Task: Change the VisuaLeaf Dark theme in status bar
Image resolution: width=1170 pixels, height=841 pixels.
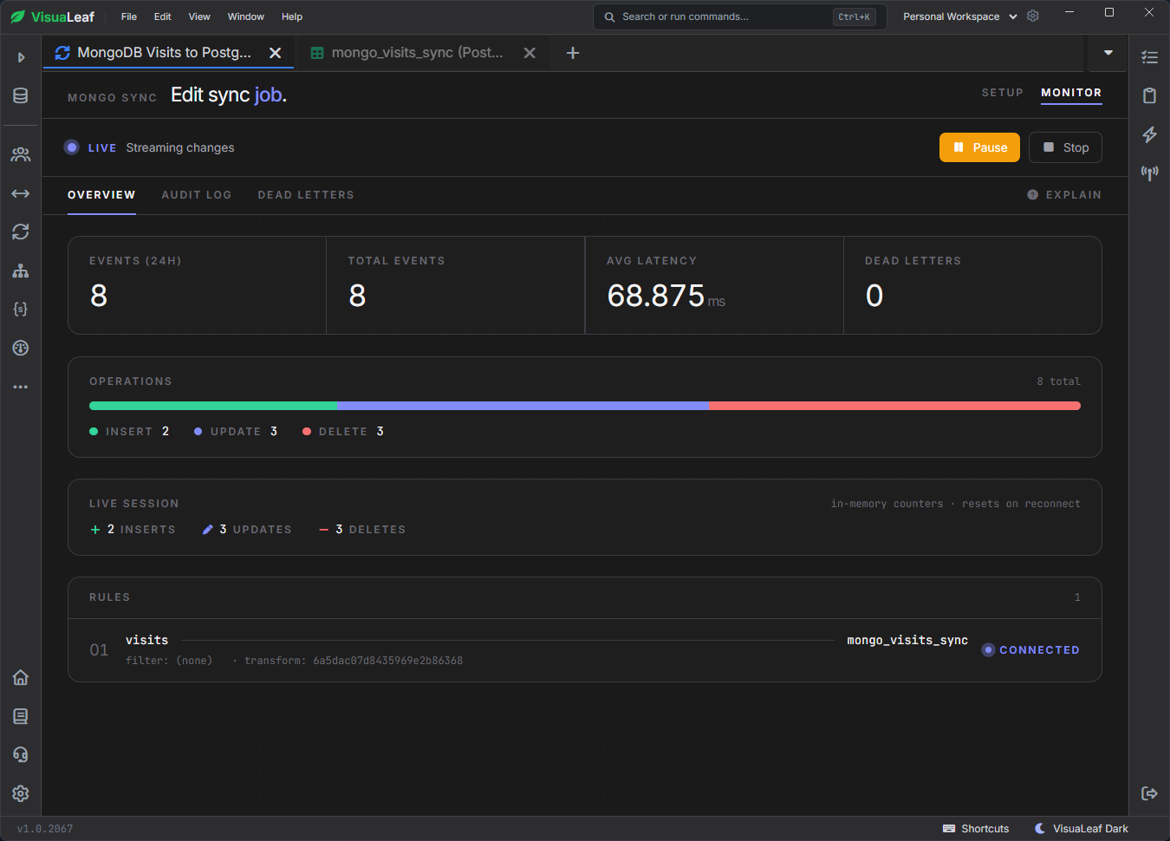Action: click(1082, 829)
